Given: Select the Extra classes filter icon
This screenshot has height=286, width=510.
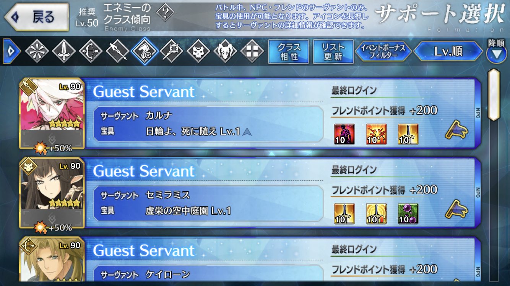Looking at the screenshot, I should coord(252,51).
